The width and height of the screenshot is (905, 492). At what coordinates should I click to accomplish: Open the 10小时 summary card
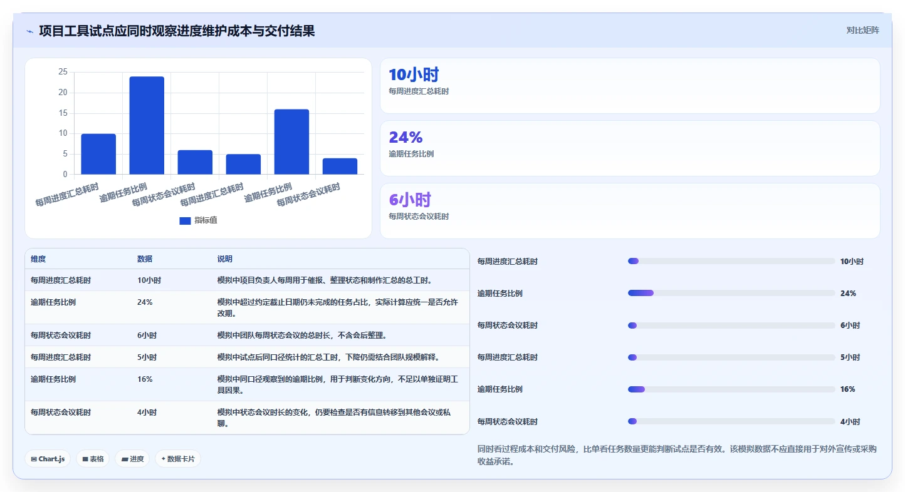click(630, 86)
